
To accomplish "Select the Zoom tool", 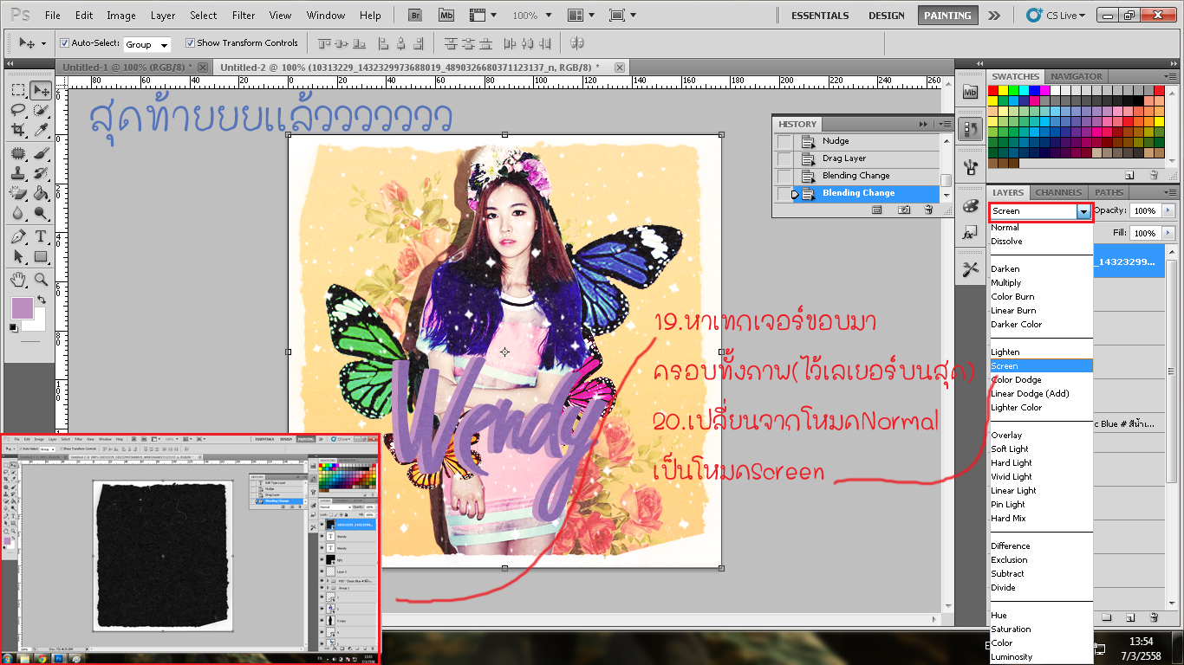I will 41,280.
